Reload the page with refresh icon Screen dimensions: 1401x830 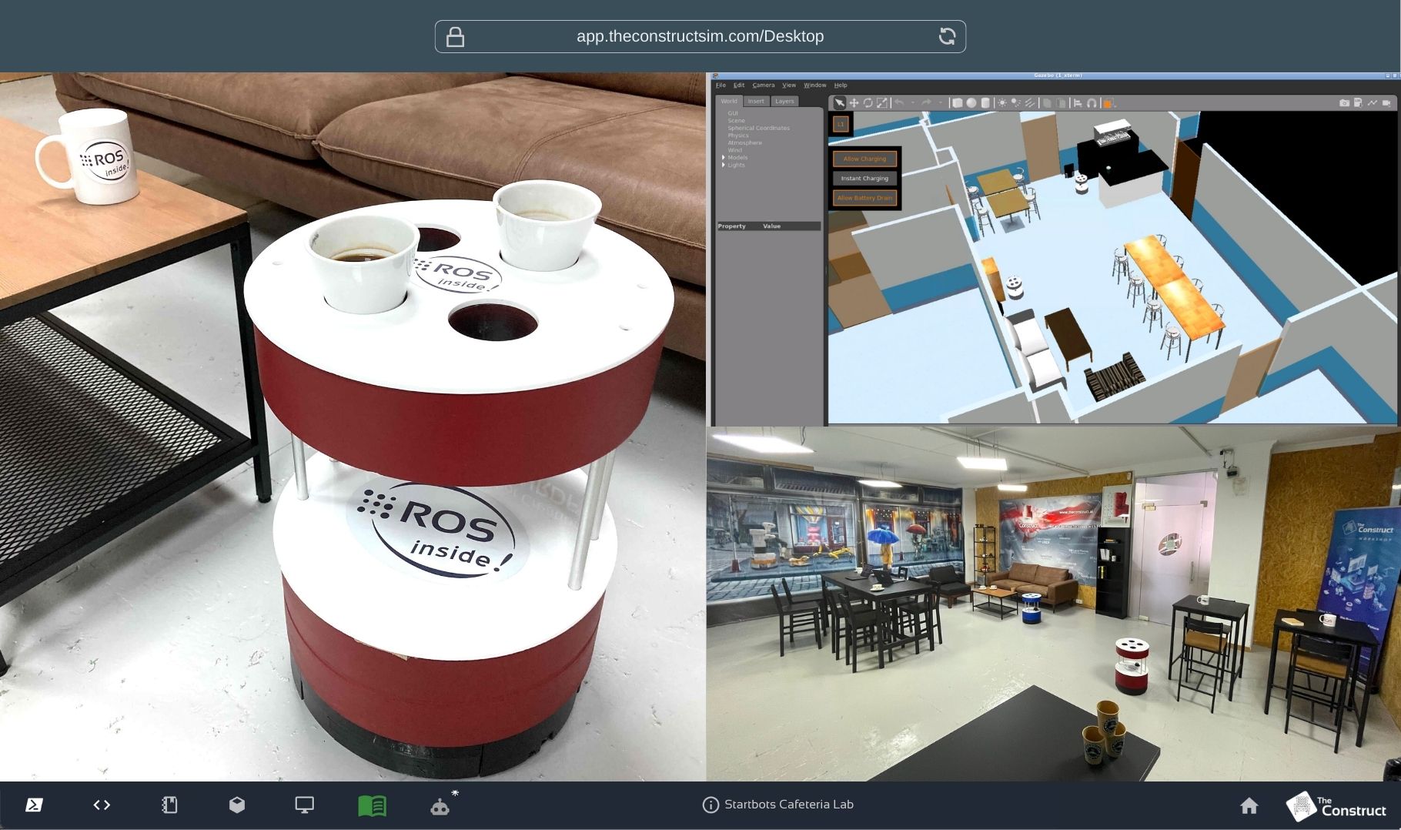pos(947,36)
